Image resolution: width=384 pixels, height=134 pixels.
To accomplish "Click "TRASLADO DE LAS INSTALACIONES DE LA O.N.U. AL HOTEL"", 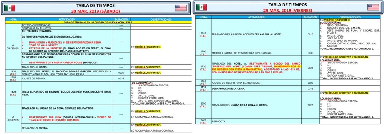I will 247,34.
